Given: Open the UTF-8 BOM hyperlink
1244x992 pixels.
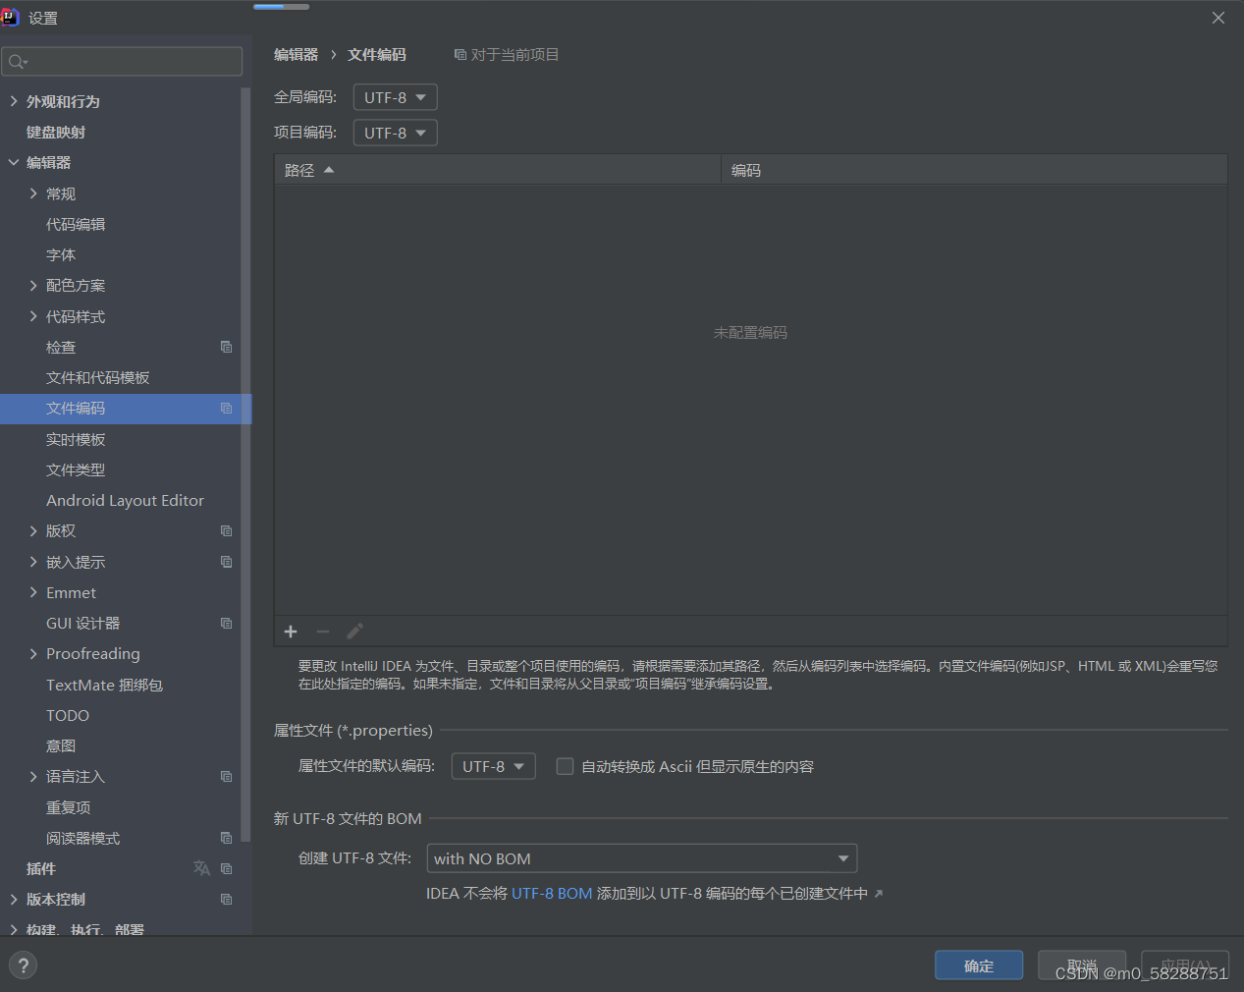Looking at the screenshot, I should pyautogui.click(x=551, y=893).
